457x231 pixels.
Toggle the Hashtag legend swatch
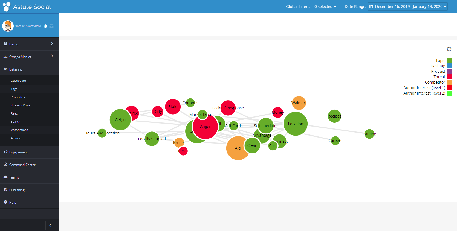449,66
